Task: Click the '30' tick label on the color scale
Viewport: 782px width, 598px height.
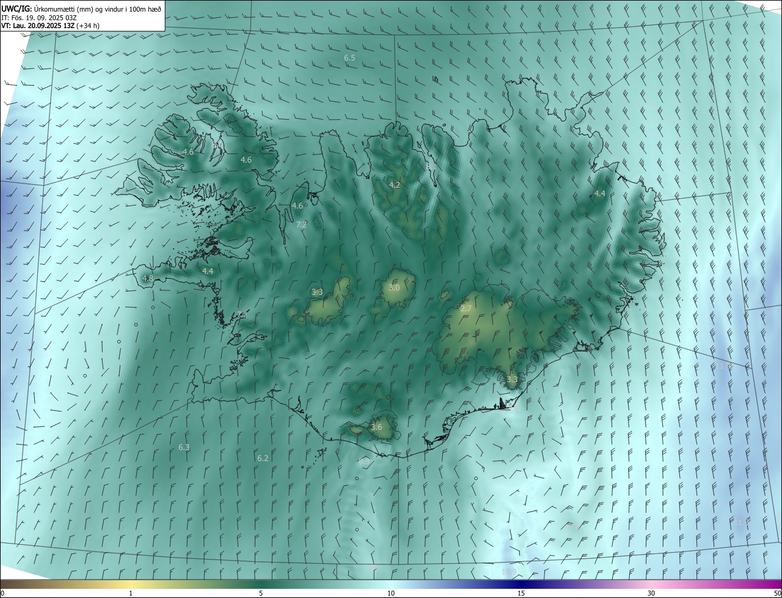Action: pyautogui.click(x=651, y=593)
